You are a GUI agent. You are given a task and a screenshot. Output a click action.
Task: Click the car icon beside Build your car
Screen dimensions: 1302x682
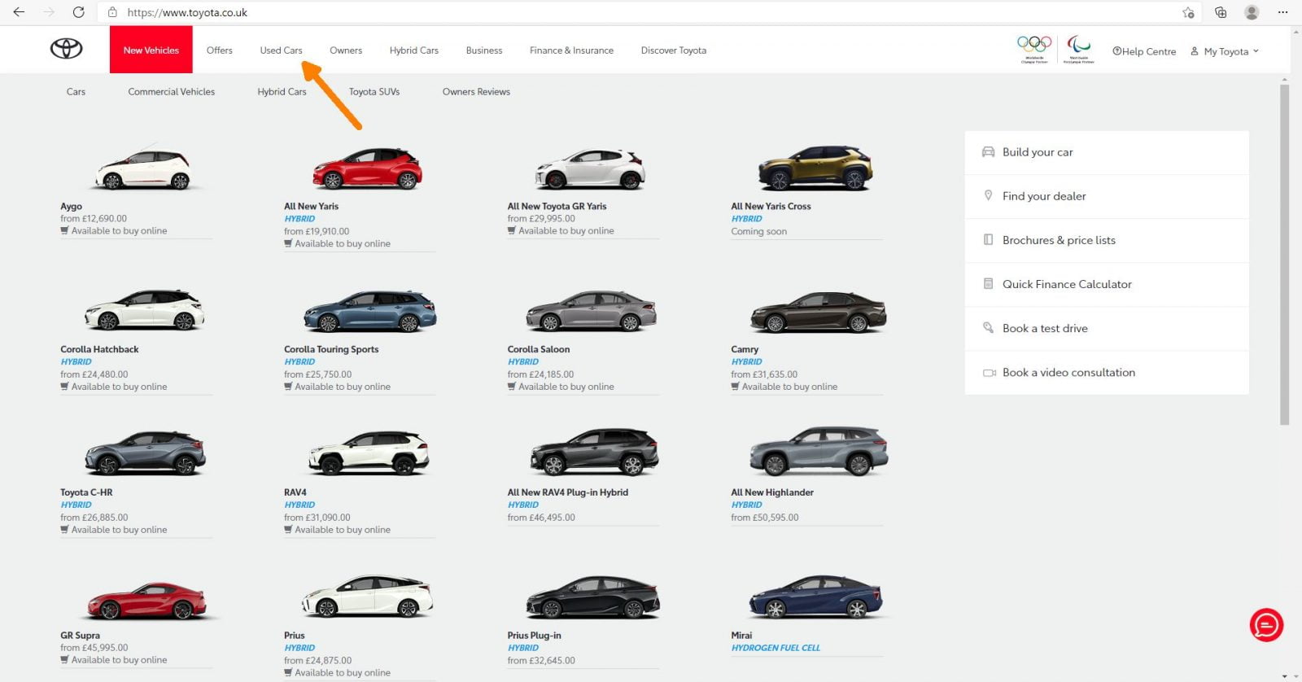(988, 151)
